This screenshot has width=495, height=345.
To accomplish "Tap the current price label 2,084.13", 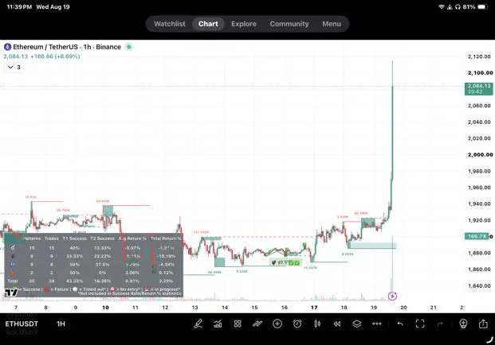I will pos(478,89).
